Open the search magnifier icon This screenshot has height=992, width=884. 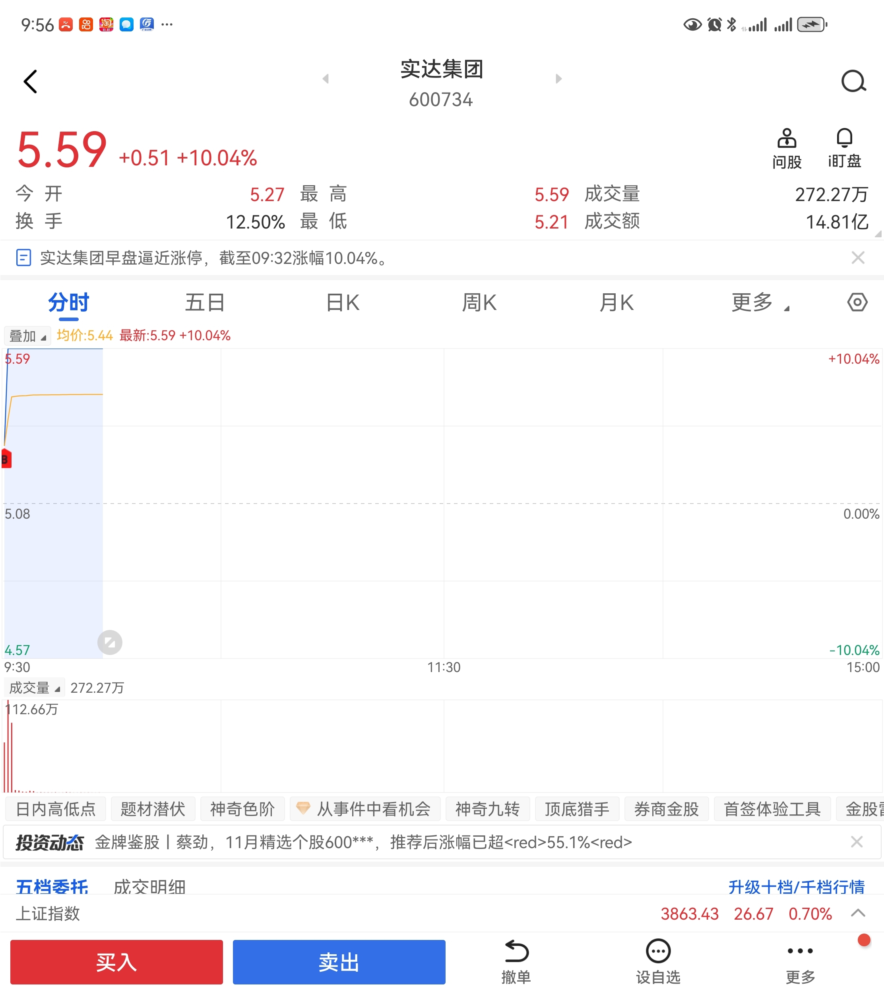tap(853, 81)
